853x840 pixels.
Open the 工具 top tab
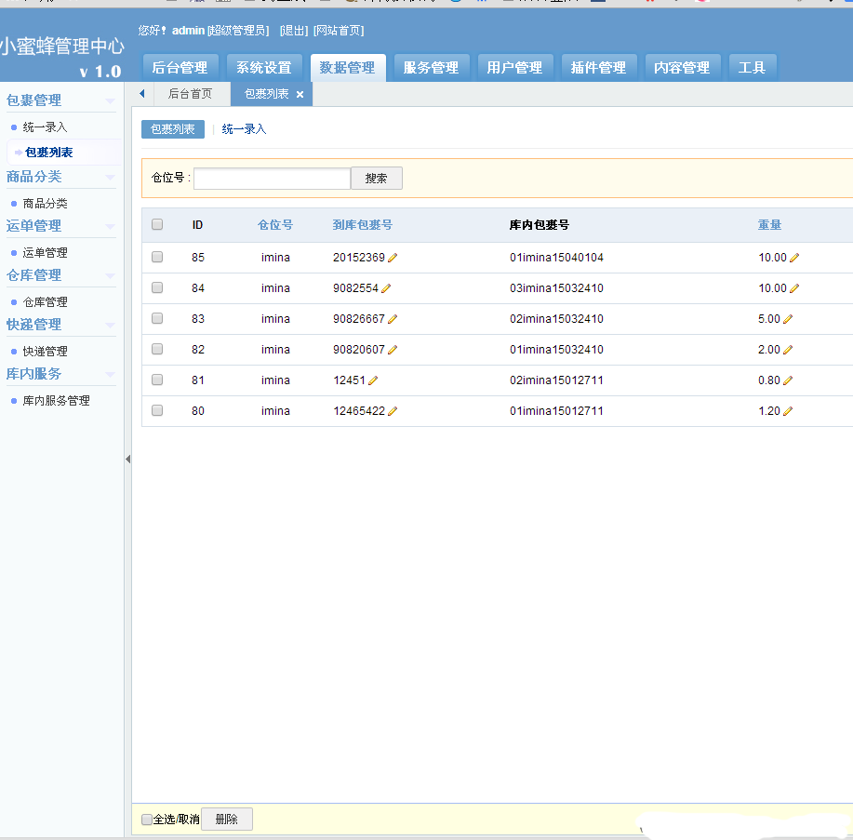pyautogui.click(x=753, y=68)
